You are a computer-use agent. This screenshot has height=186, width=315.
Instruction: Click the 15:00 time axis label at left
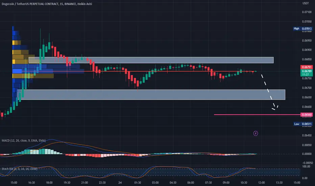point(14,183)
